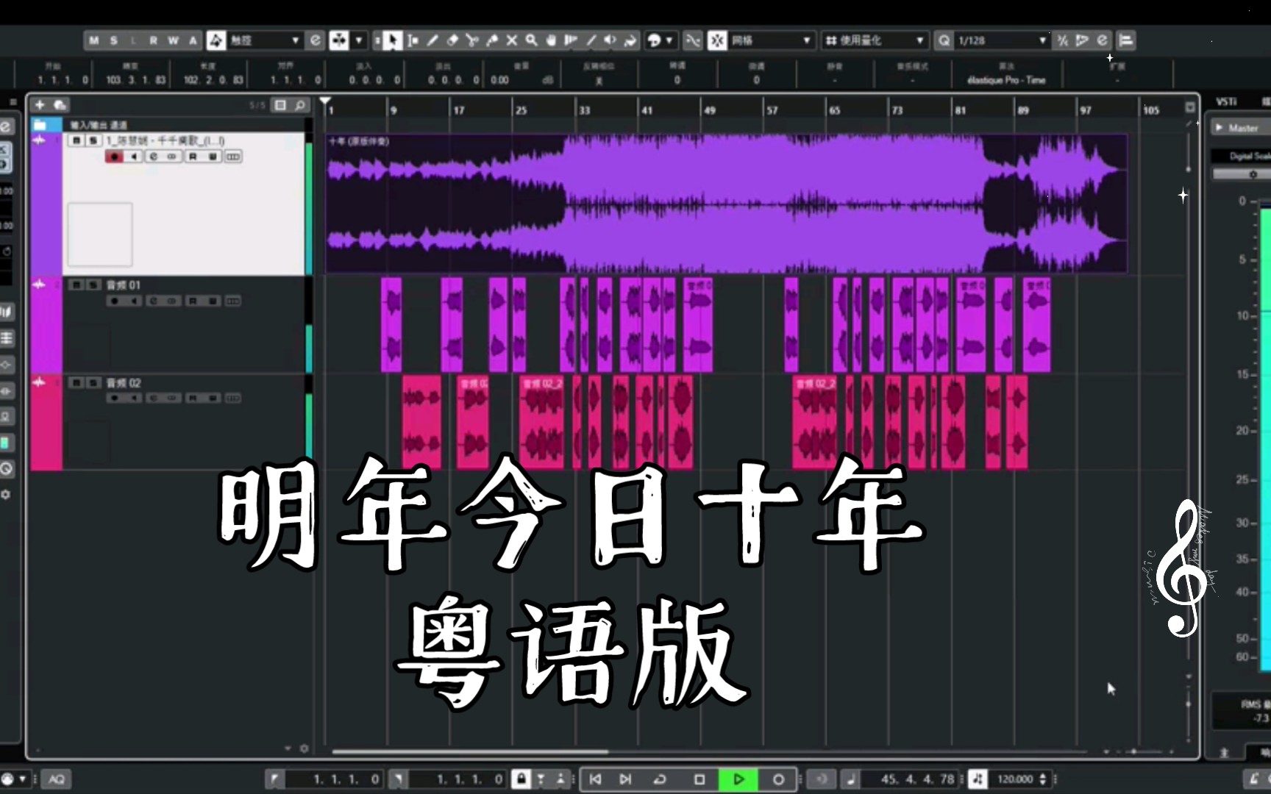The height and width of the screenshot is (794, 1271).
Task: Click the algorithm élastique Pro - Time field
Action: coord(1006,80)
